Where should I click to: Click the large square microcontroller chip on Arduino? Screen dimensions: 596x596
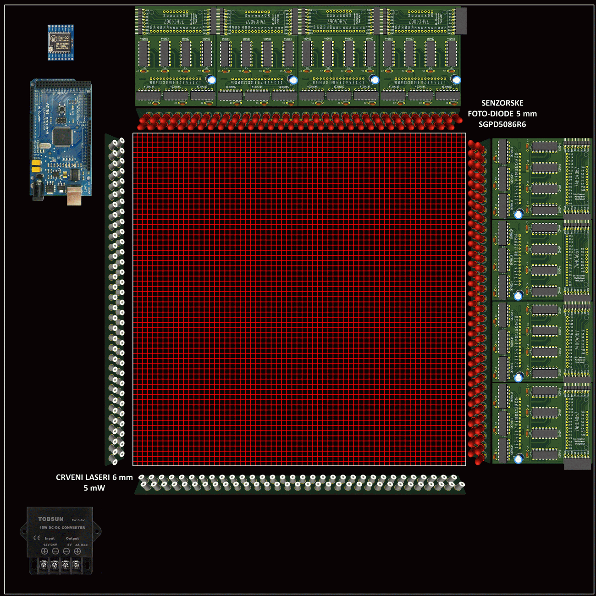61,136
